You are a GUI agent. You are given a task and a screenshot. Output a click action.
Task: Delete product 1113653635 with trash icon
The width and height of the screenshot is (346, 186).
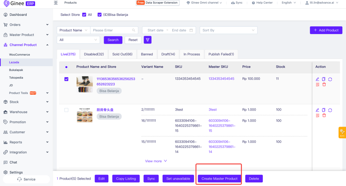(324, 85)
